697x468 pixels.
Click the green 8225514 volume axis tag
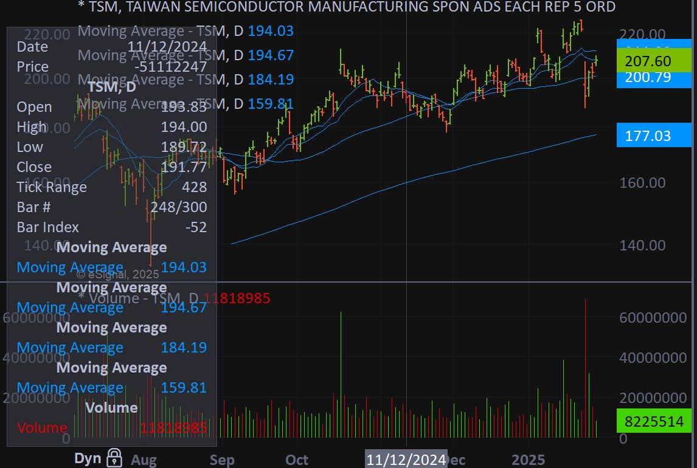coord(654,421)
